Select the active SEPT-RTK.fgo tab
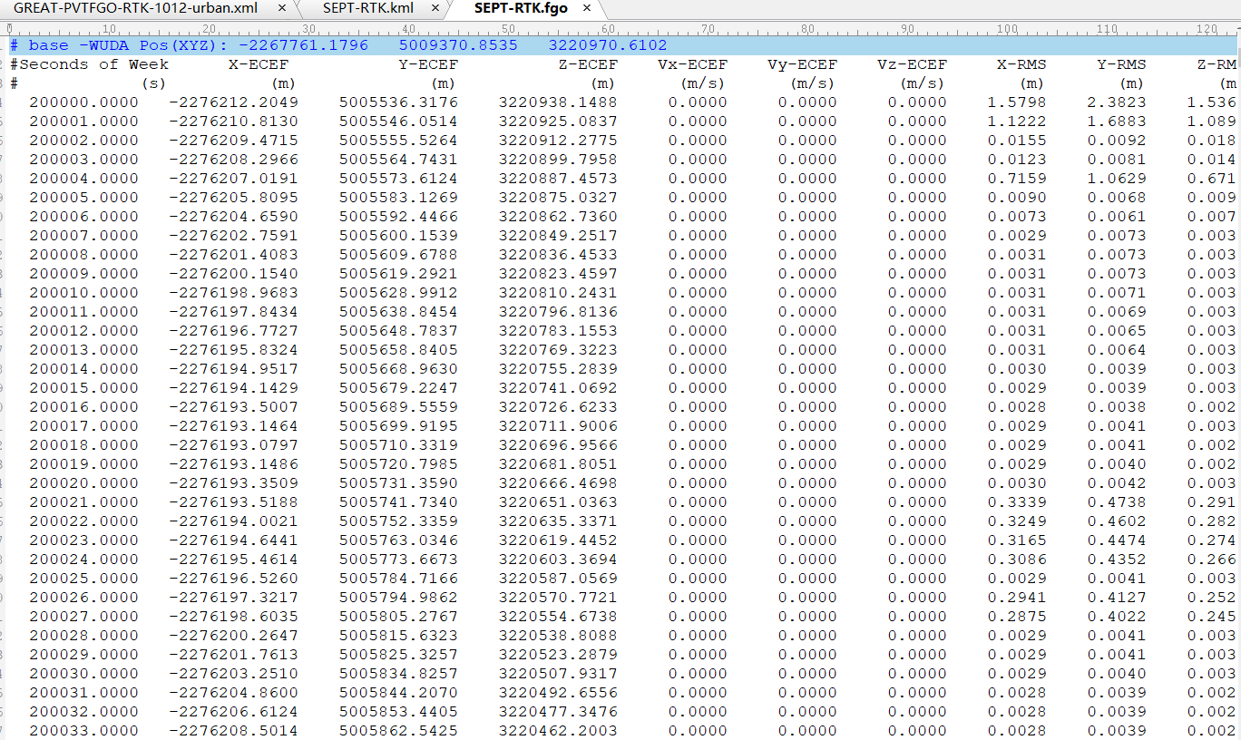1241x740 pixels. point(520,8)
